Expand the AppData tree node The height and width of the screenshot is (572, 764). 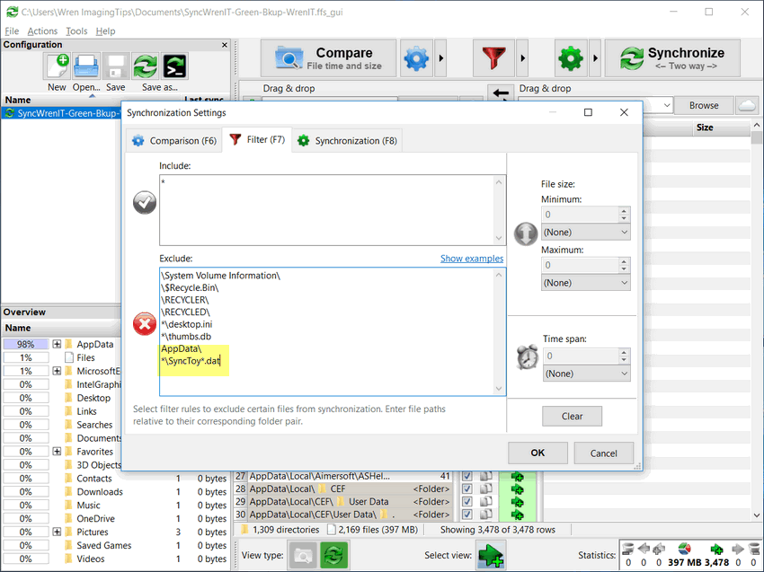pos(57,344)
